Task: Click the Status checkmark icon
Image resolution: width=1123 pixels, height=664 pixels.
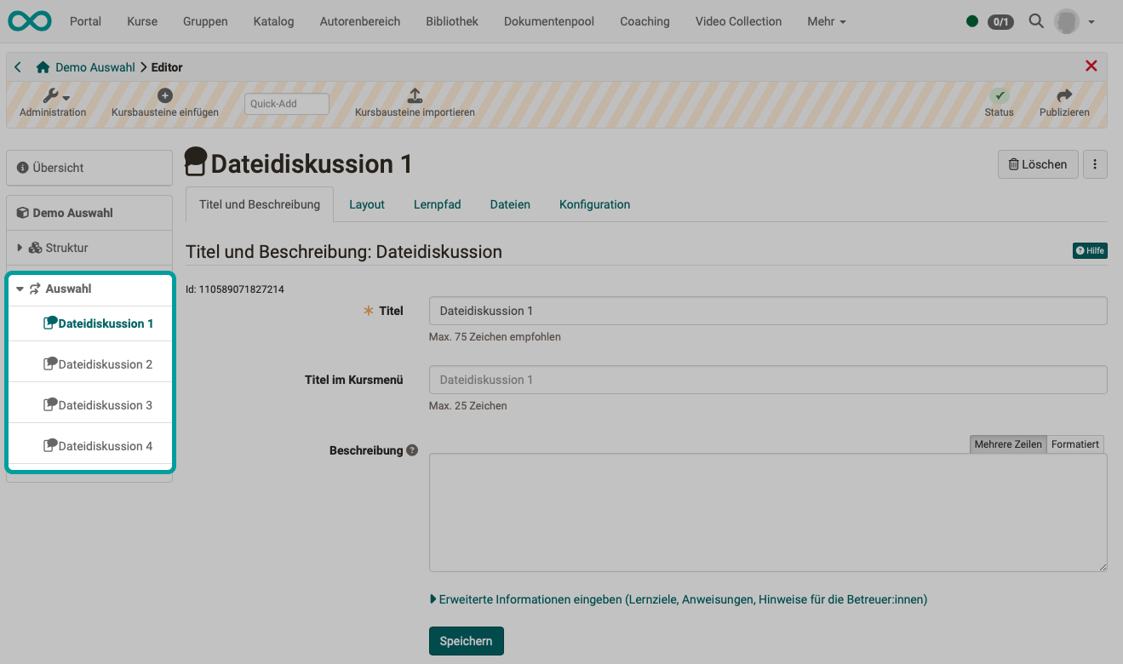Action: [x=999, y=94]
